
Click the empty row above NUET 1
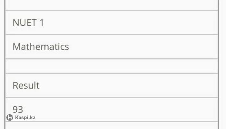click(x=111, y=4)
